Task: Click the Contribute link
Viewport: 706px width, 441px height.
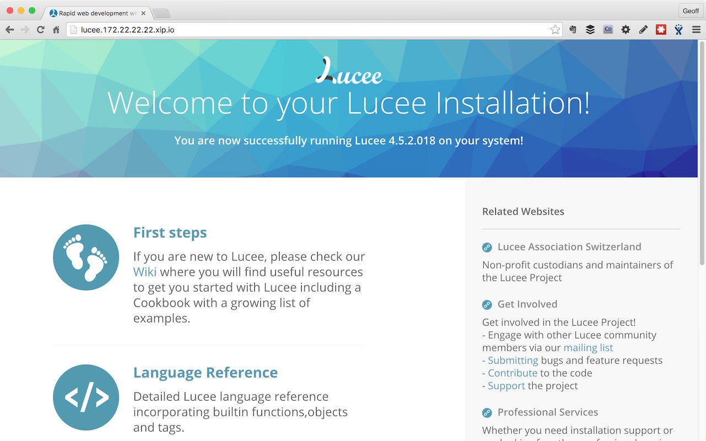Action: coord(512,373)
